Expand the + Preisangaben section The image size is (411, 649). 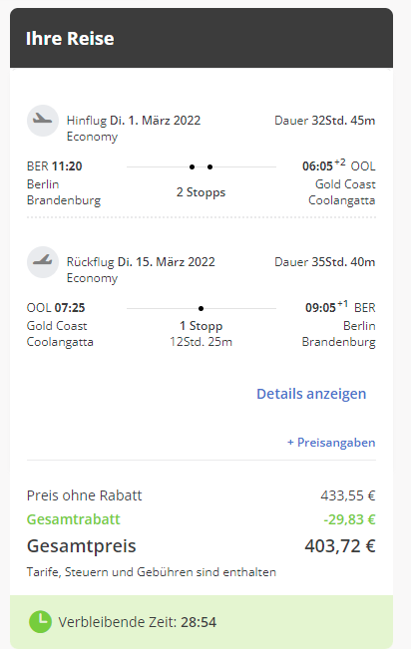[x=331, y=443]
